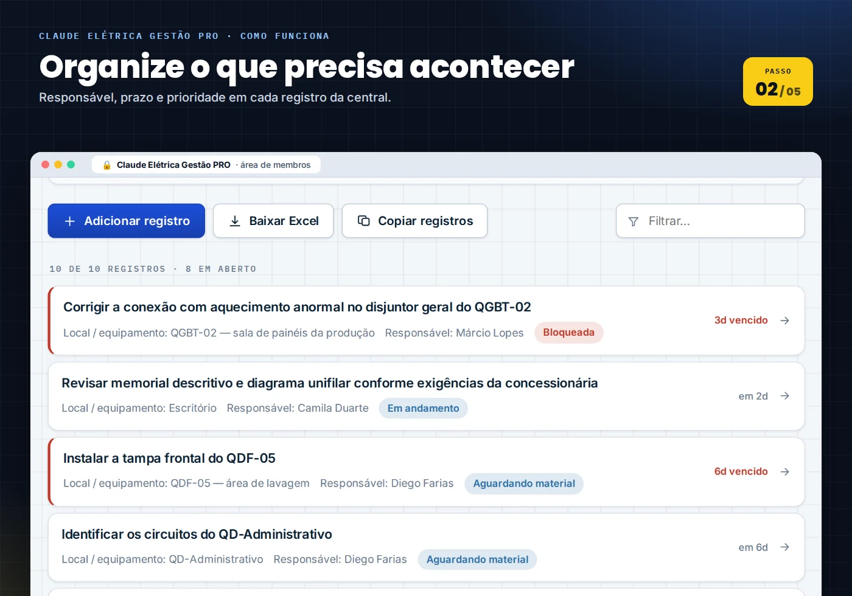Click 'Local / equipamento: Escritório' text
The image size is (852, 596).
139,408
